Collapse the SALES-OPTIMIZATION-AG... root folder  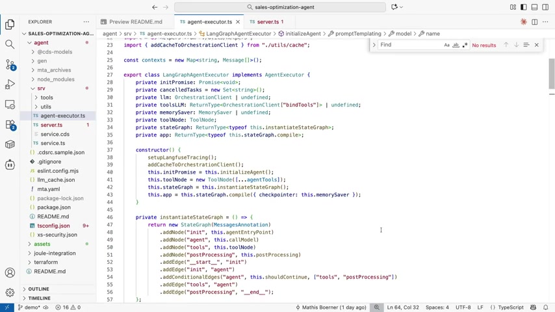(x=58, y=34)
